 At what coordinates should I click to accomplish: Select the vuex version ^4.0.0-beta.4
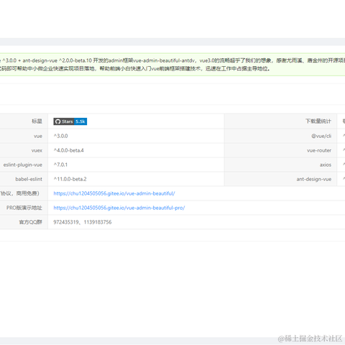tap(68, 150)
